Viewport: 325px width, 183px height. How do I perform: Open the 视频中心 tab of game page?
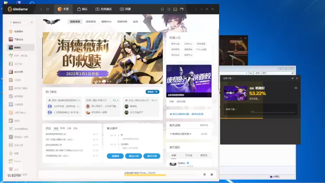click(106, 22)
